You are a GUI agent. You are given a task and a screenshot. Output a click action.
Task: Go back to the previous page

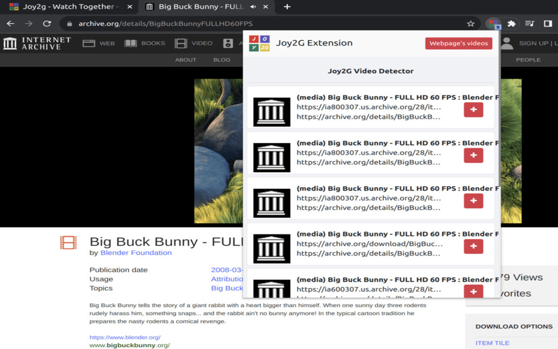pyautogui.click(x=10, y=24)
